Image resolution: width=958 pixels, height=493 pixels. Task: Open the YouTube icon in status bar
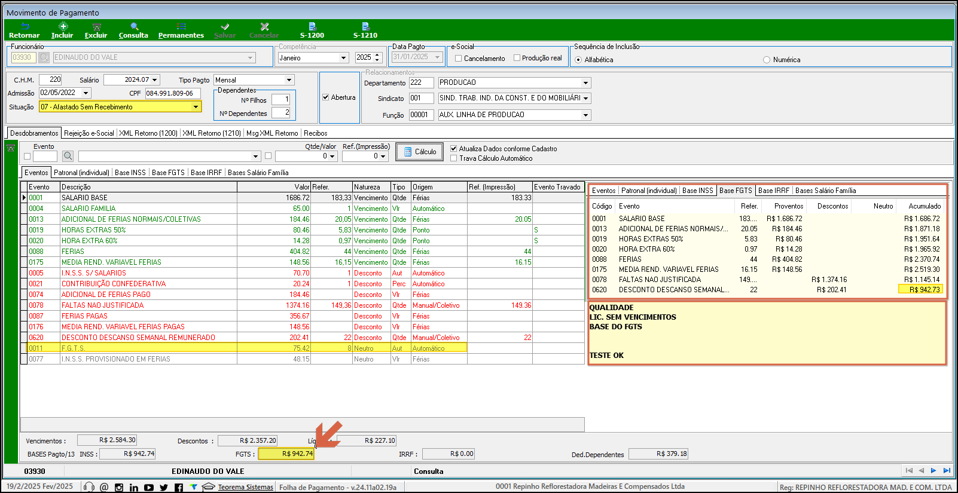(149, 488)
